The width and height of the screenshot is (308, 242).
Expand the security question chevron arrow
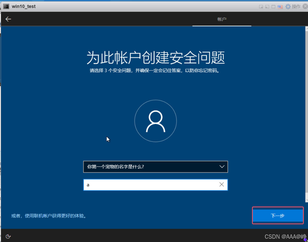(x=222, y=167)
